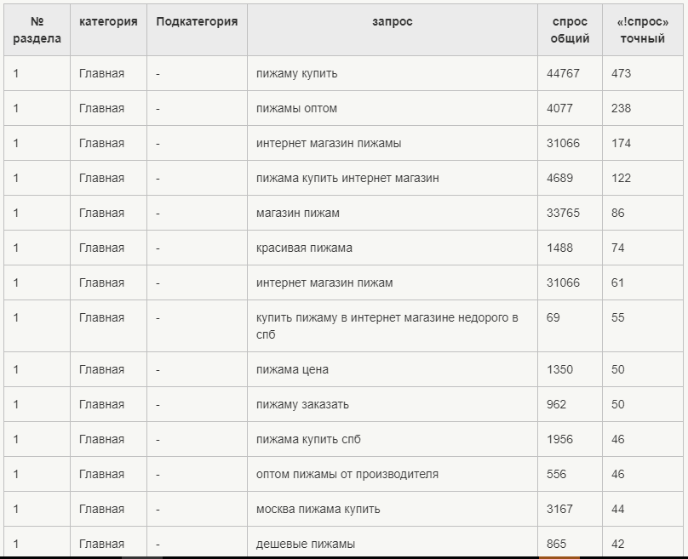Select the "магазин пижам" query cell
This screenshot has height=559, width=688.
tap(298, 213)
